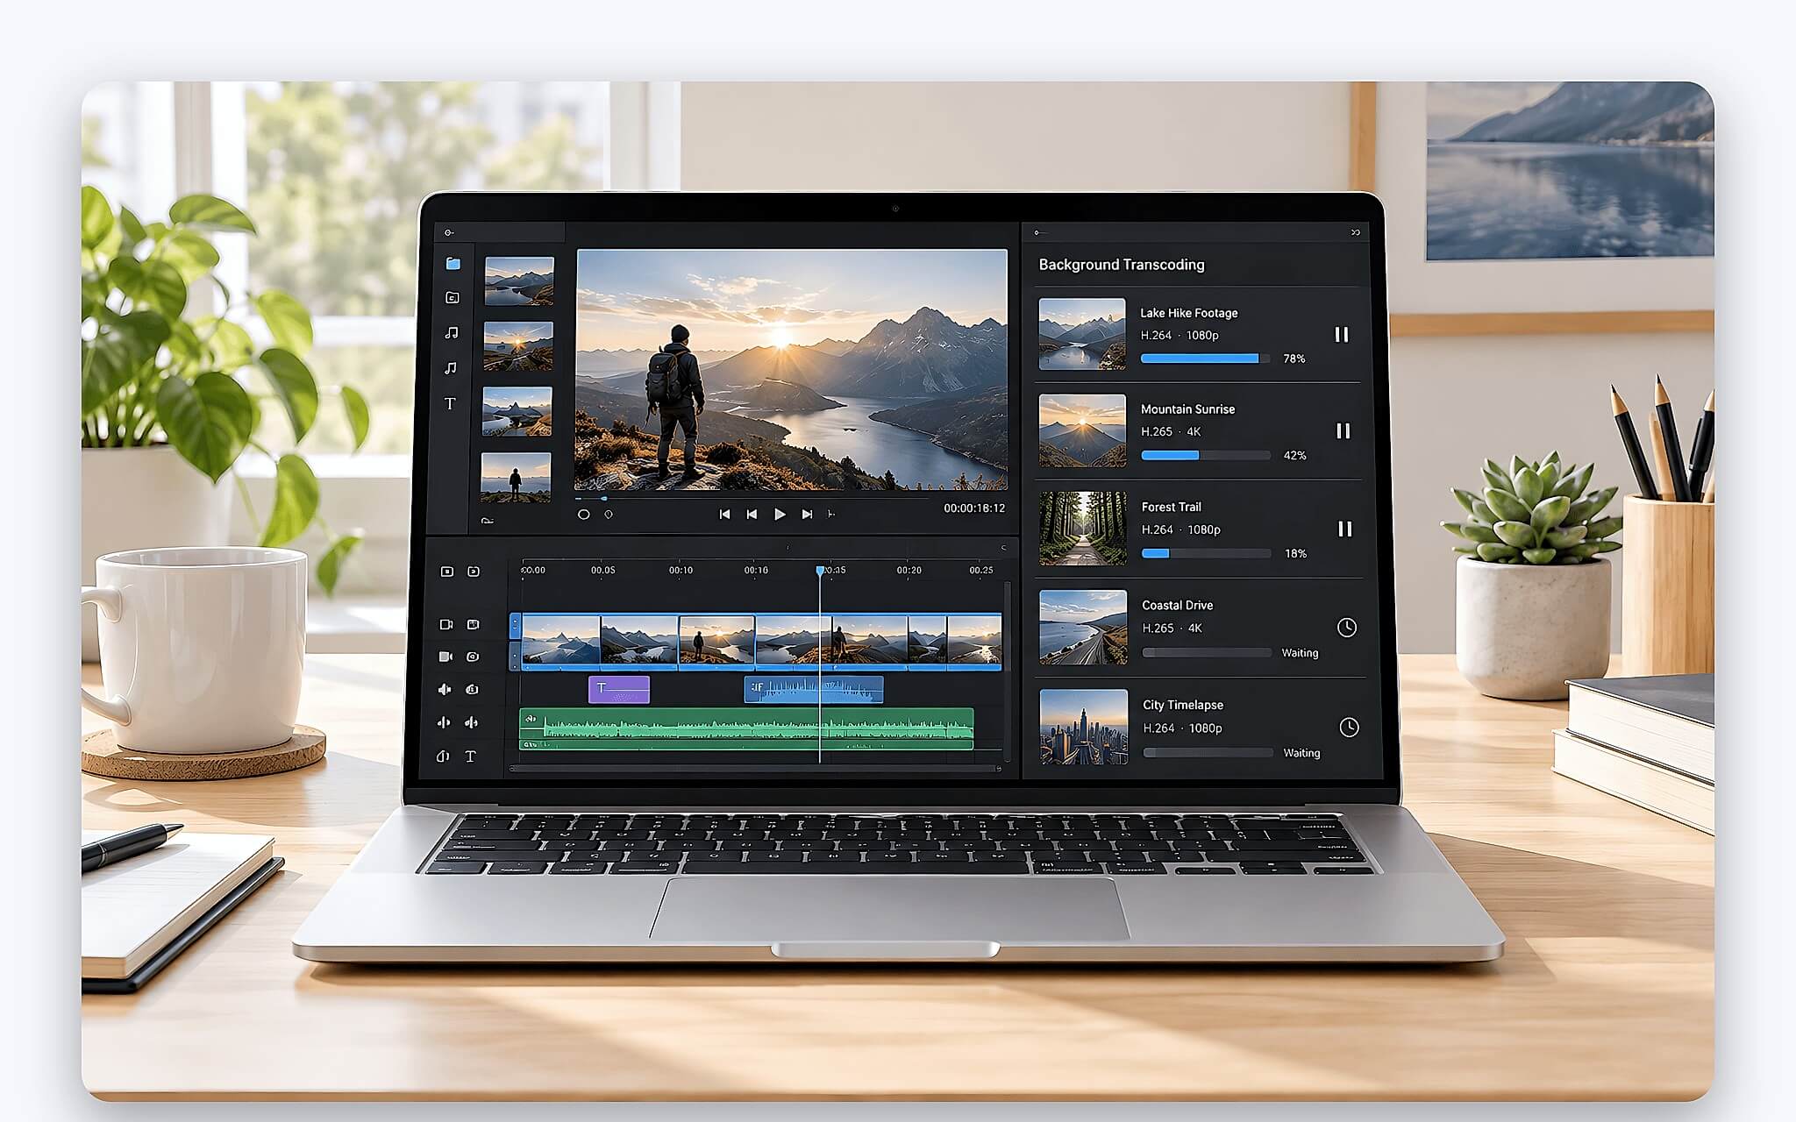This screenshot has width=1796, height=1122.
Task: Click the trim icon right of playback controls
Action: [x=831, y=515]
